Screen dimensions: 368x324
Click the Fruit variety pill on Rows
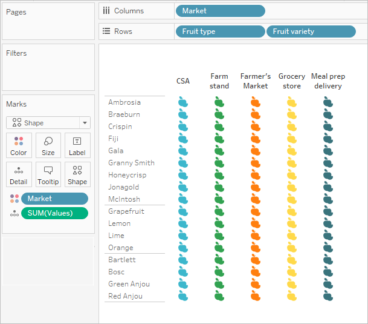click(x=311, y=31)
